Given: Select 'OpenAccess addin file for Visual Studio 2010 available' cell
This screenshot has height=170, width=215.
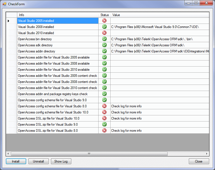Looking at the screenshot, I should tap(58, 70).
